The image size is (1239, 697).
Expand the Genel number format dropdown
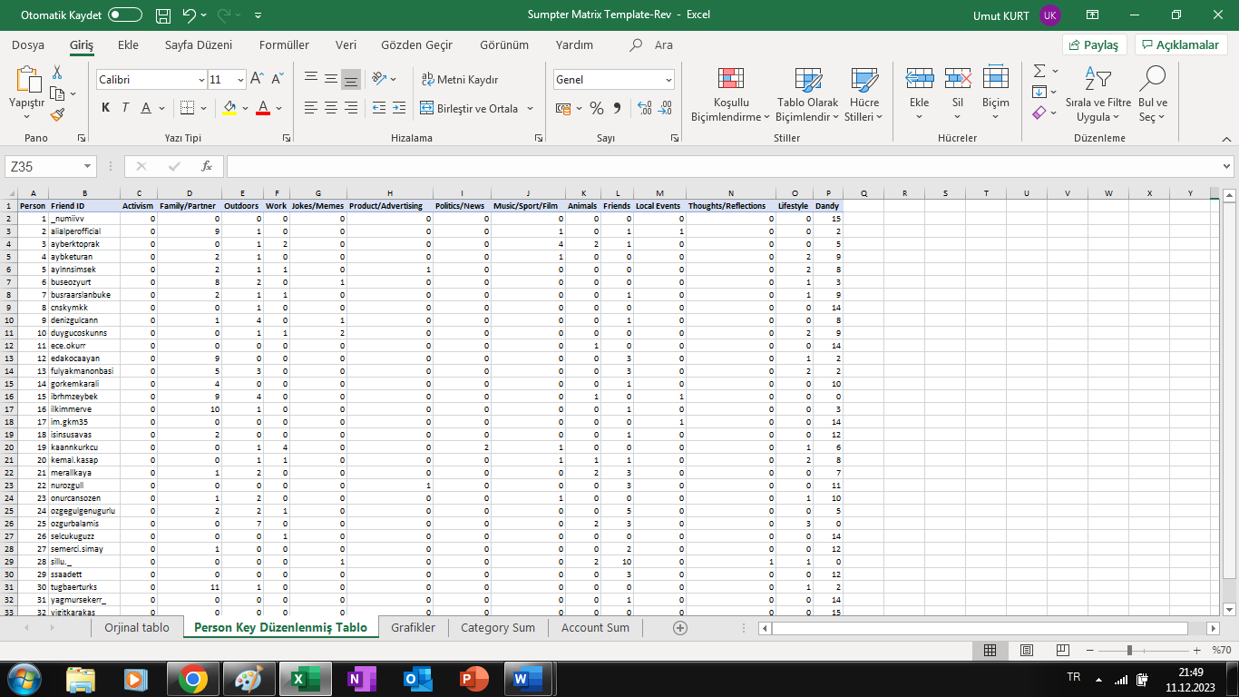pos(668,80)
